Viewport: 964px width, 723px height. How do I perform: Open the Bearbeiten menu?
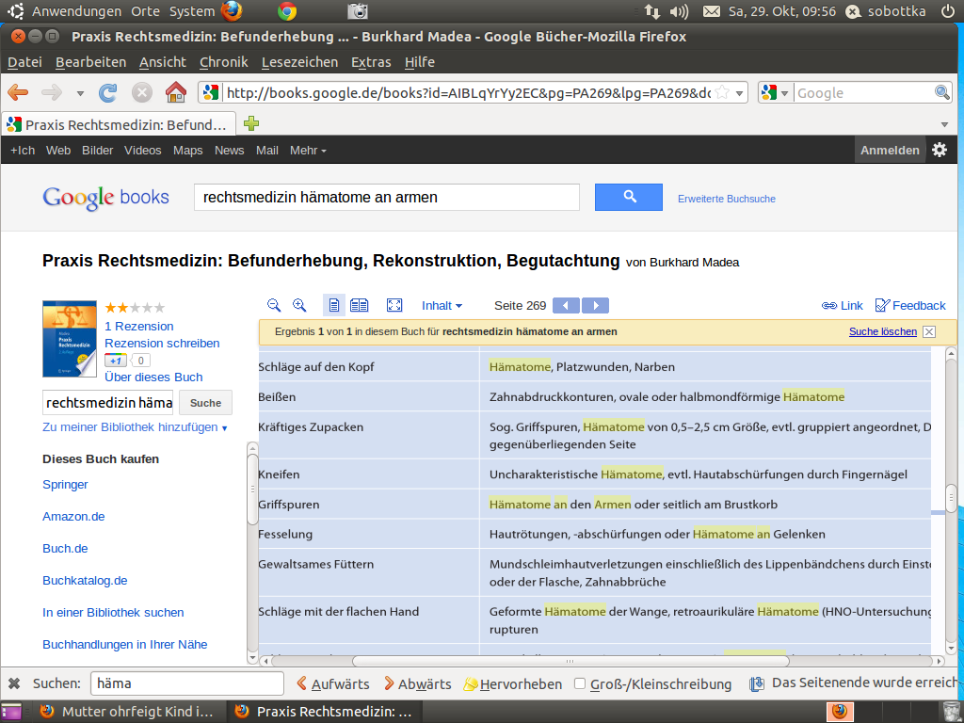coord(90,62)
